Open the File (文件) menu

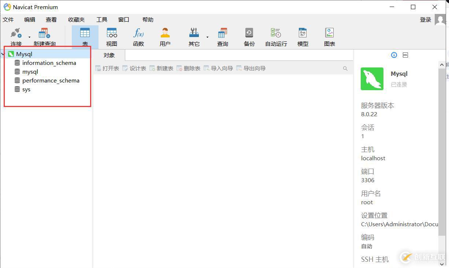tap(8, 20)
